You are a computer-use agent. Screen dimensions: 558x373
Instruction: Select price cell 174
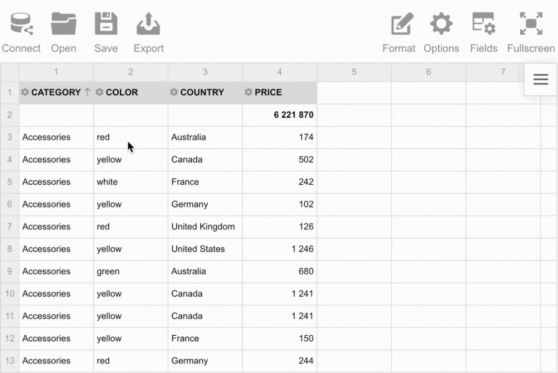280,137
